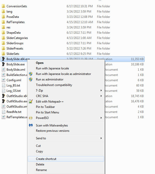Screen dimensions: 155x174
Task: Select the PoseData folder name
Action: [x=13, y=17]
